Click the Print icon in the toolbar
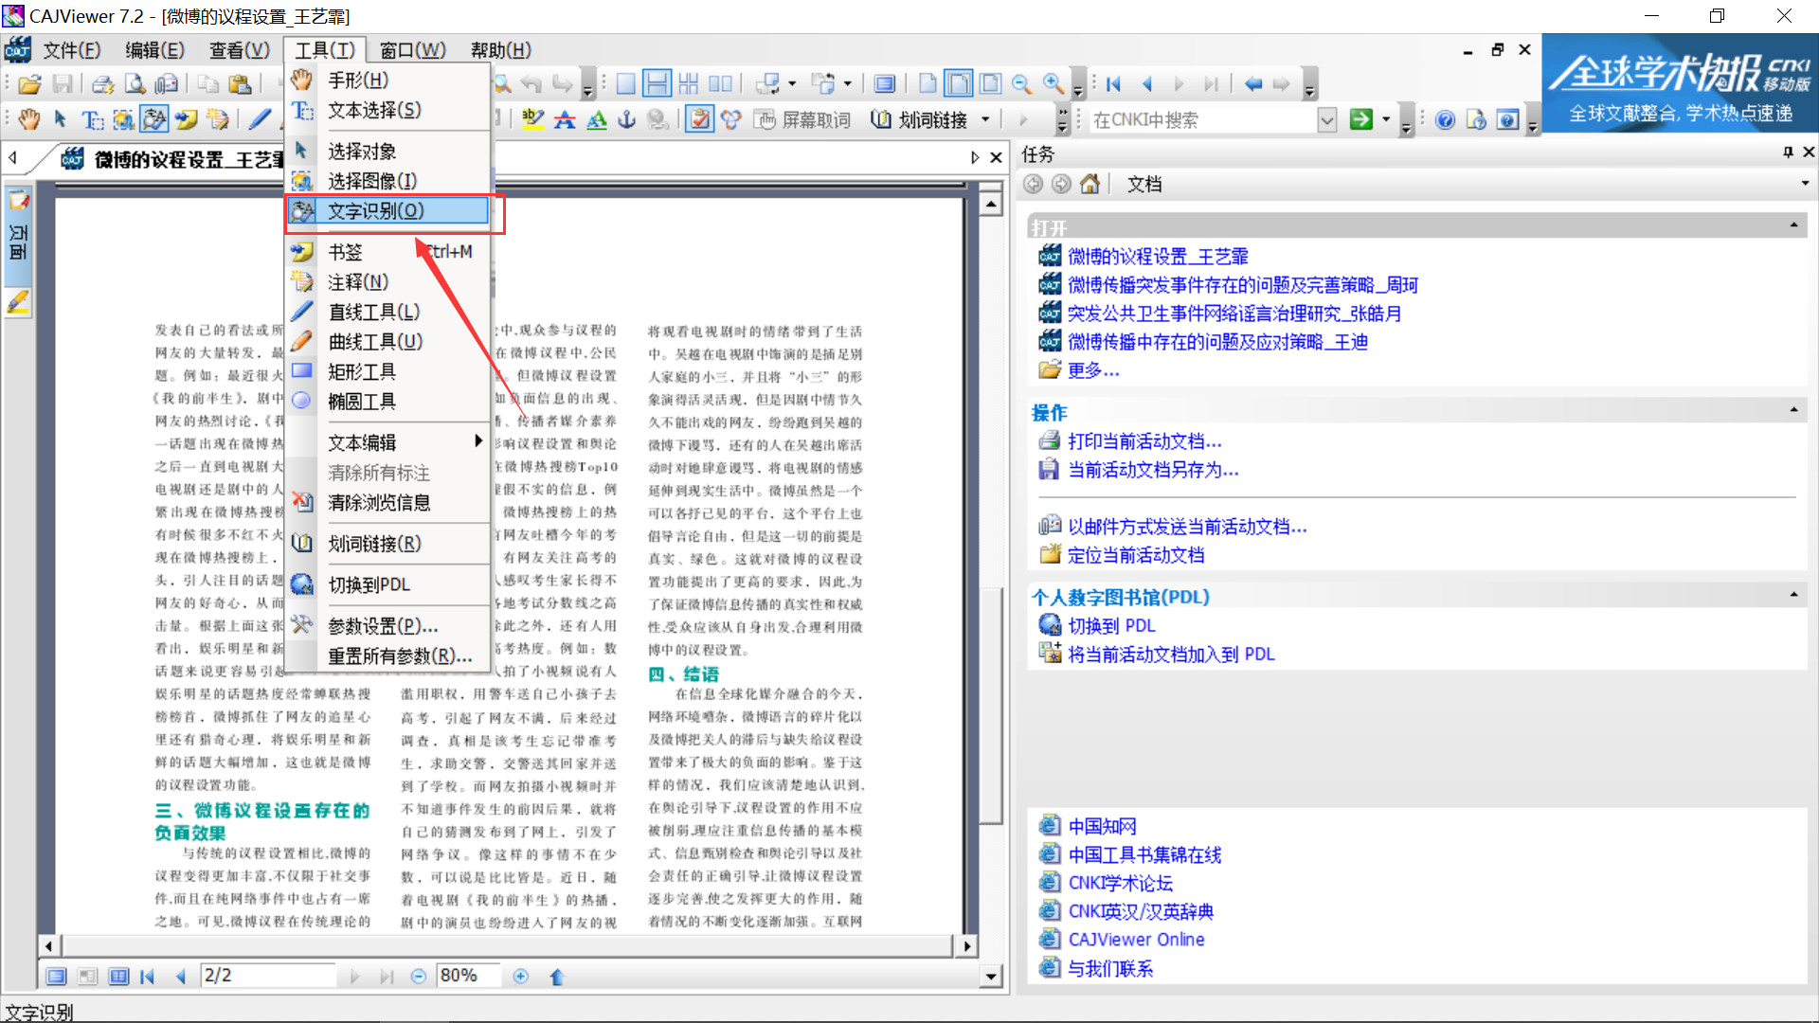The width and height of the screenshot is (1819, 1023). (101, 83)
